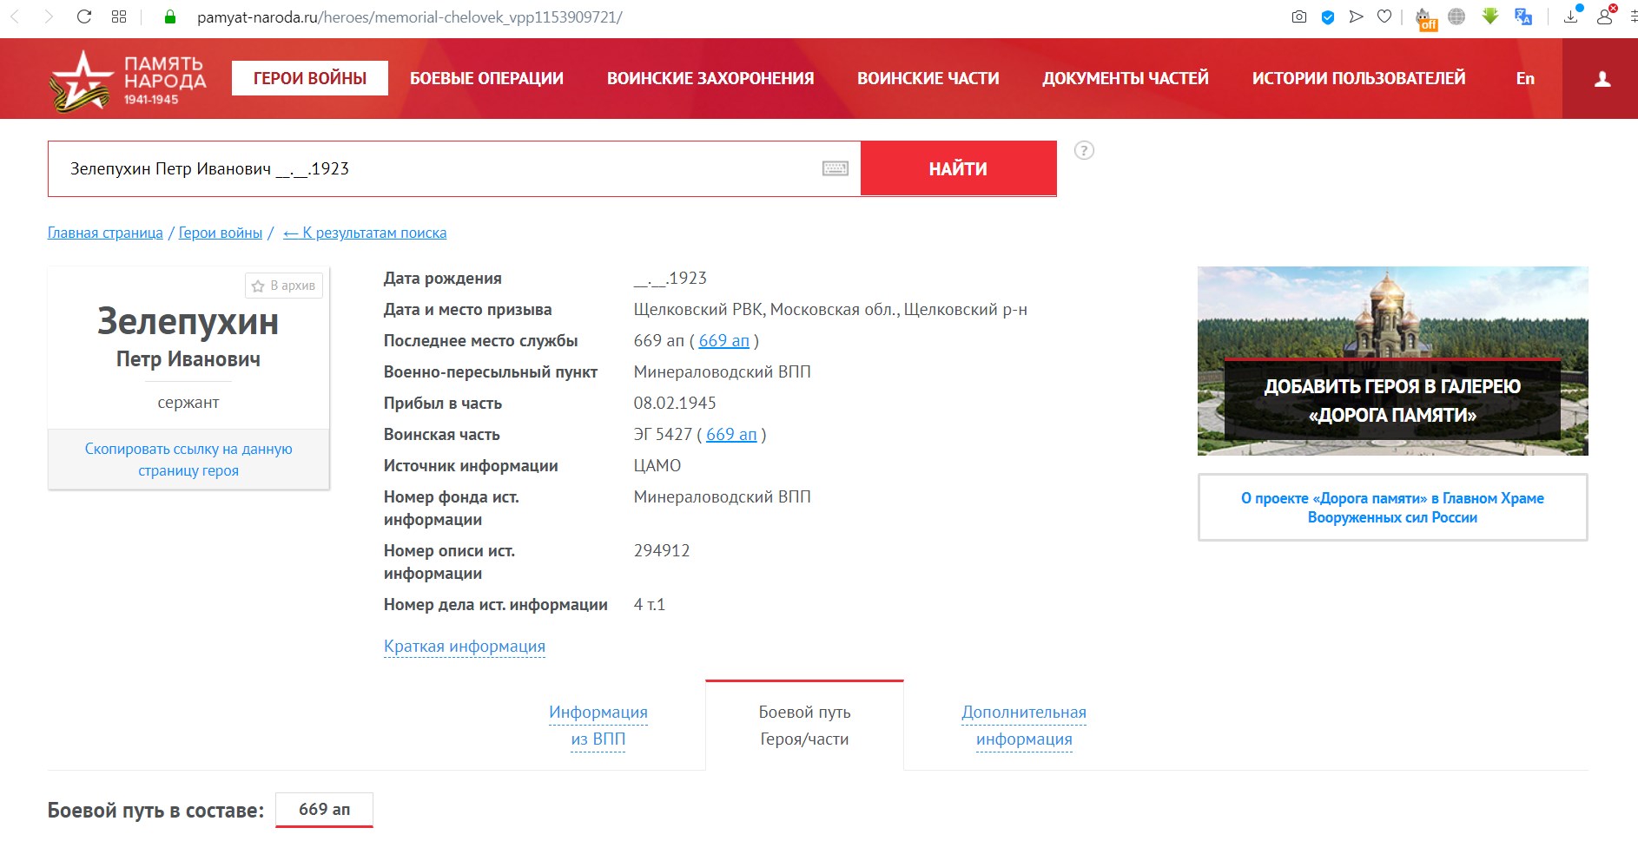
Task: Open the green download arrow extension
Action: [x=1490, y=16]
